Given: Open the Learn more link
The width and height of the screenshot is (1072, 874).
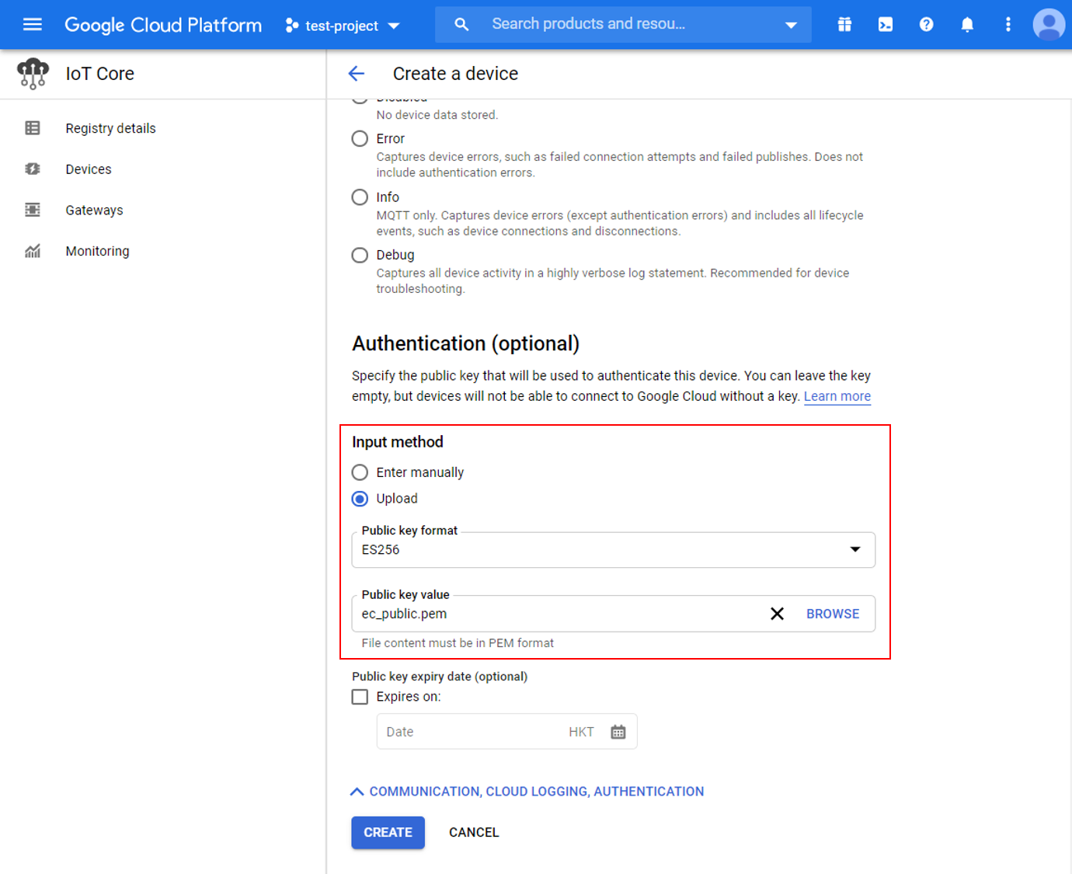Looking at the screenshot, I should tap(837, 396).
